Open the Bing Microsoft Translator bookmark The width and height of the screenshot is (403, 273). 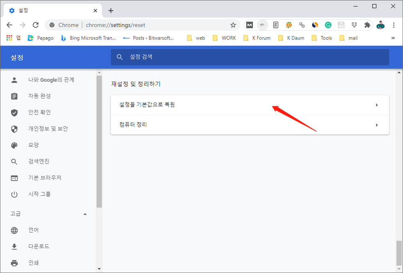[x=88, y=38]
